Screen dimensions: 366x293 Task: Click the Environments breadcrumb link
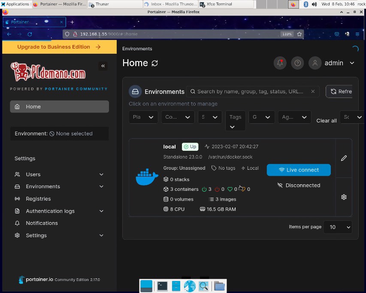[x=137, y=49]
